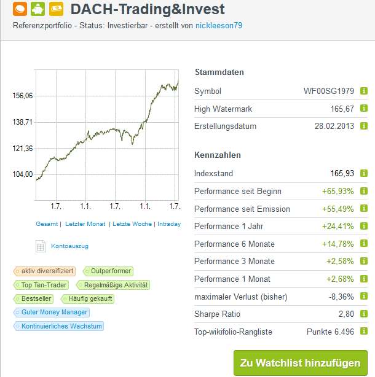Click the orange coin icon beside title
This screenshot has height=377, width=375.
tap(20, 9)
